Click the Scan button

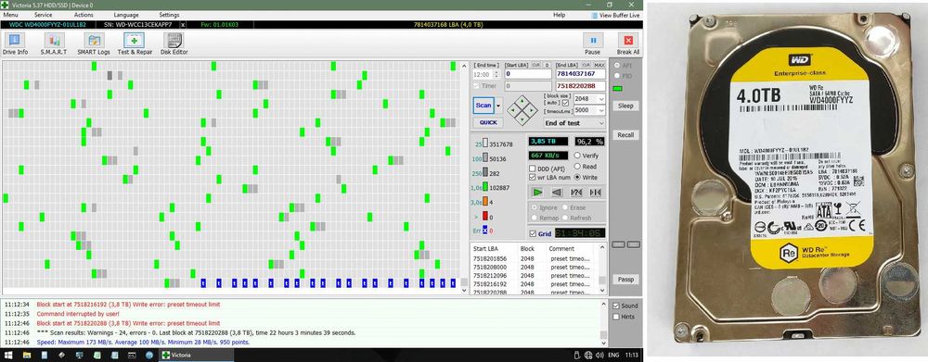point(483,106)
